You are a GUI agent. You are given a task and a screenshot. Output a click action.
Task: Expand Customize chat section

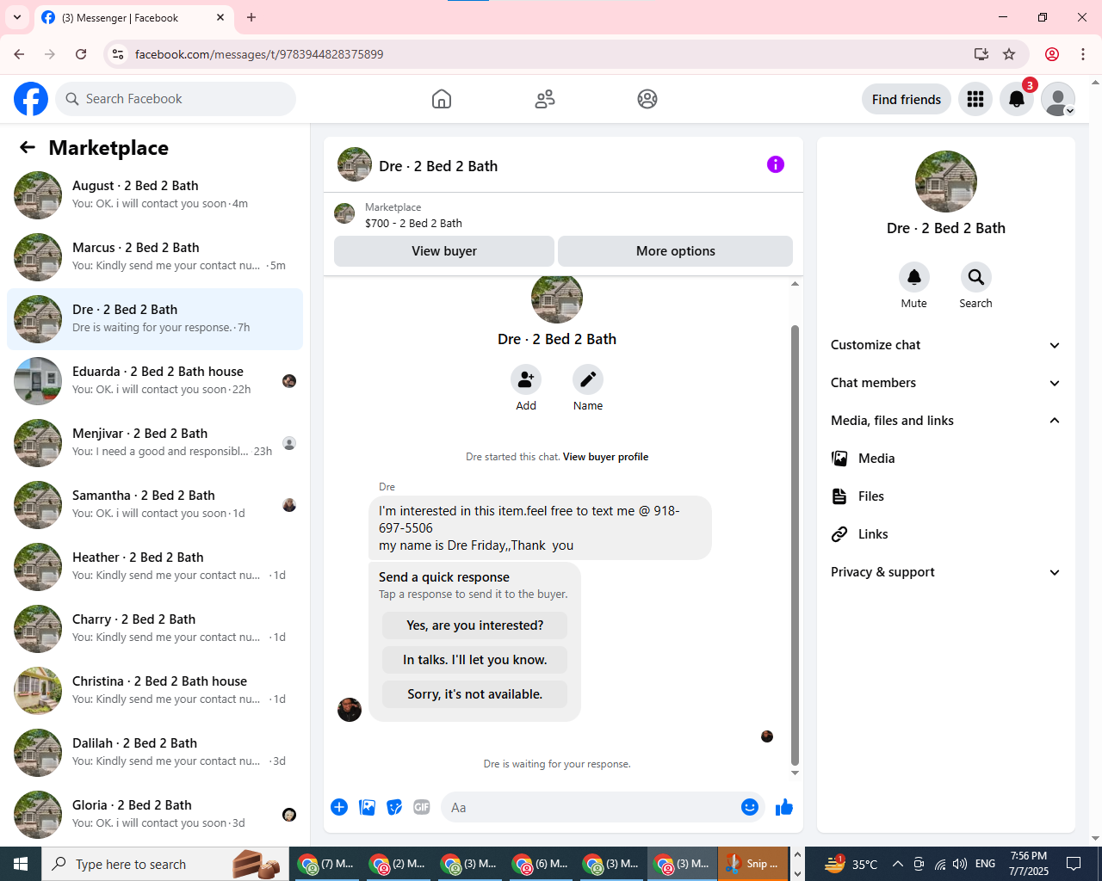pos(945,345)
